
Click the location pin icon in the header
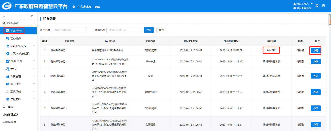74,7
